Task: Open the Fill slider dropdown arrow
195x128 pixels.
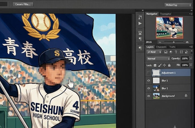Action: click(x=191, y=65)
